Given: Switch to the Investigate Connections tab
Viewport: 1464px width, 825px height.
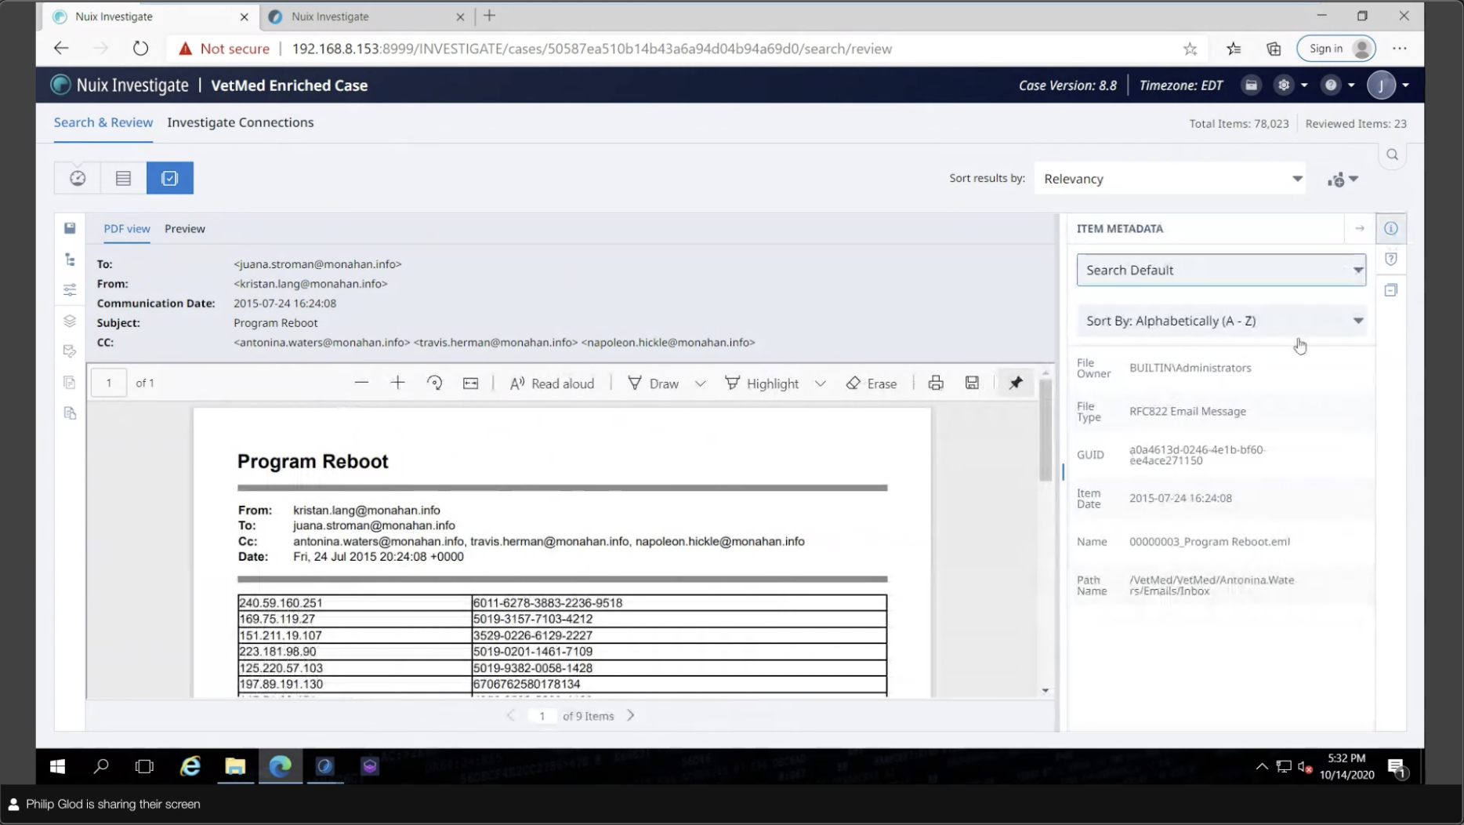Looking at the screenshot, I should (x=240, y=122).
